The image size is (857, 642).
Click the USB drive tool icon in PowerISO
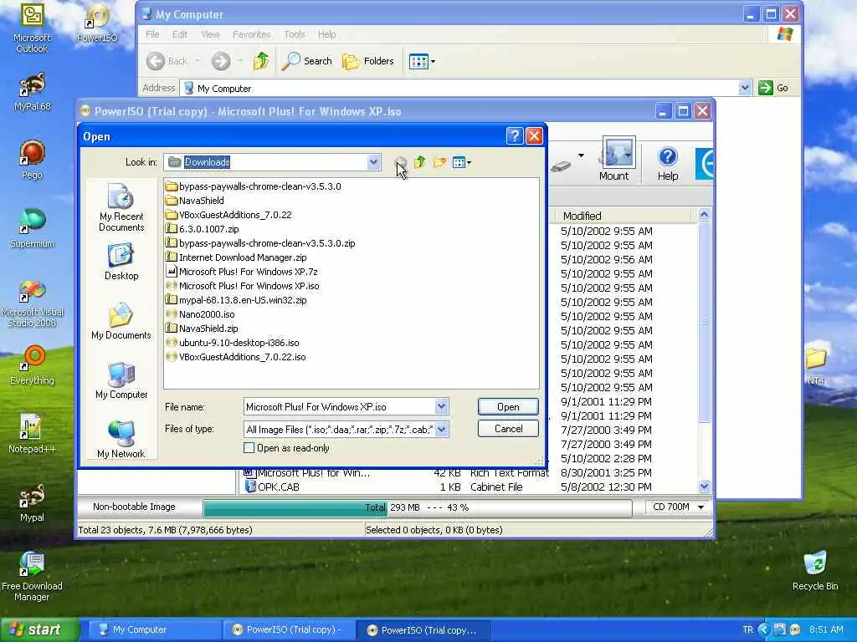pyautogui.click(x=560, y=165)
